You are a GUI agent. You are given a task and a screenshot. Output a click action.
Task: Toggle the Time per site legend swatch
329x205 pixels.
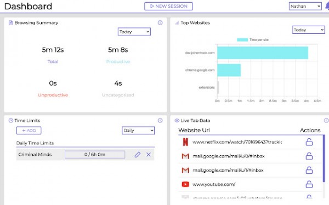pos(242,40)
